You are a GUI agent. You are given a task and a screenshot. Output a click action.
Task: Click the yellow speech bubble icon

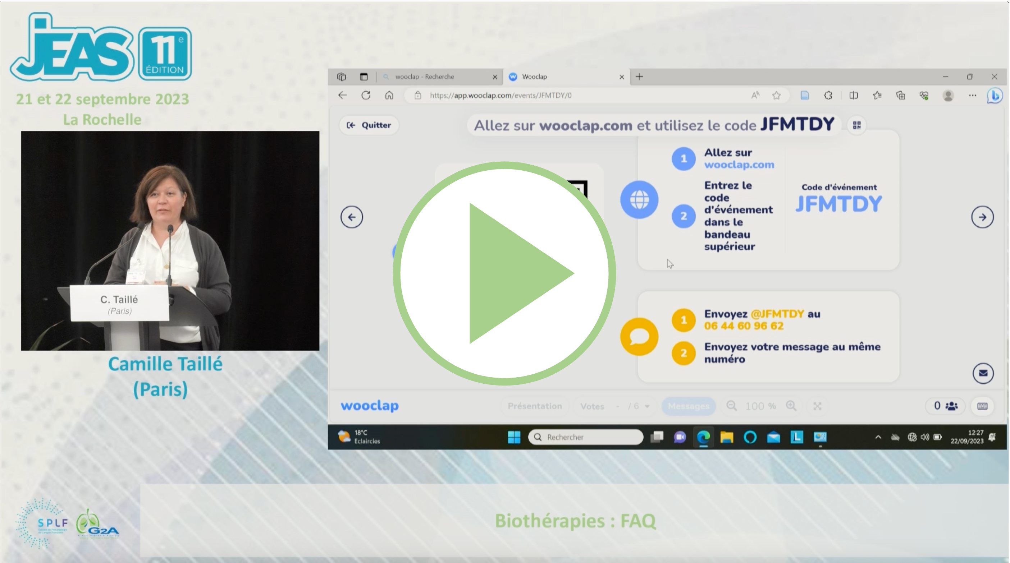point(639,337)
